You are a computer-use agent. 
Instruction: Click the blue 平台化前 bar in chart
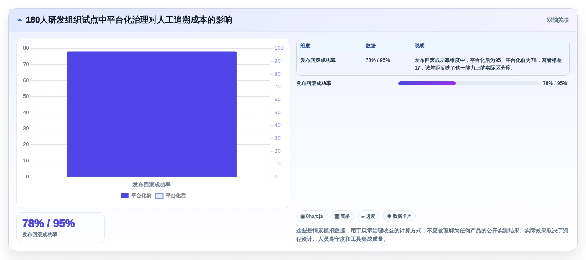(152, 114)
